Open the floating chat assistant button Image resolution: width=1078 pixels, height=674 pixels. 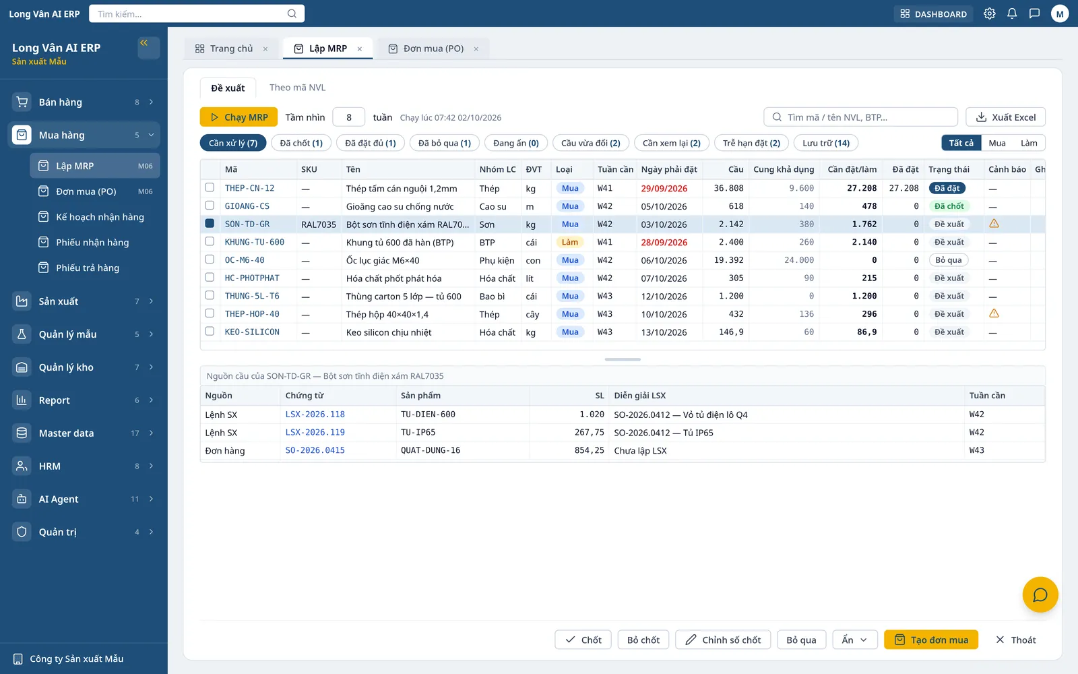(x=1040, y=594)
